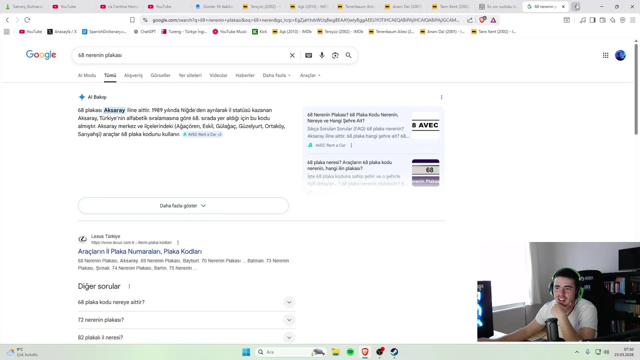Open Kick bookmark
Viewport: 640px width, 360px height.
(x=259, y=31)
